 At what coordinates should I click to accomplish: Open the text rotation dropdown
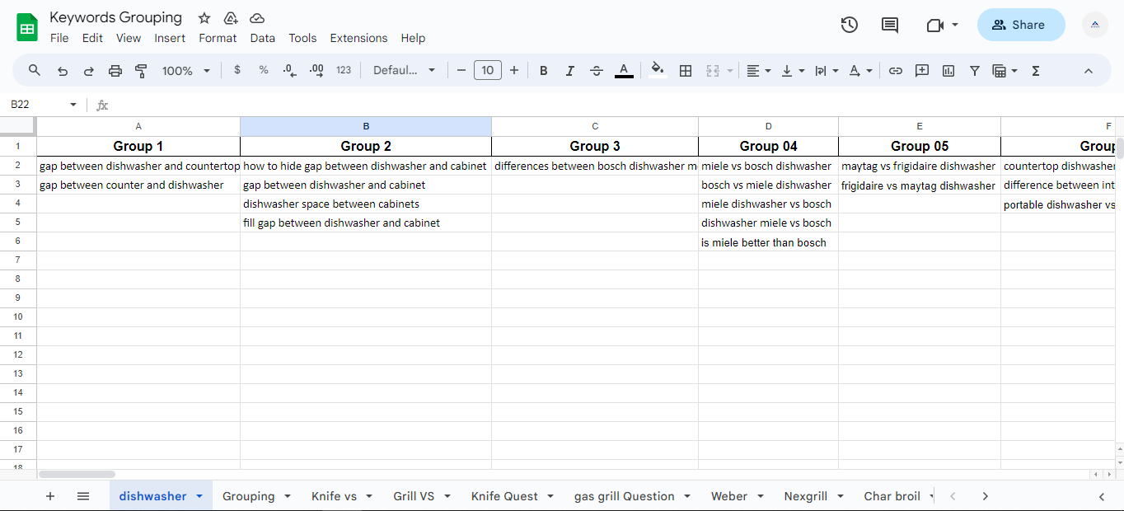(x=860, y=71)
